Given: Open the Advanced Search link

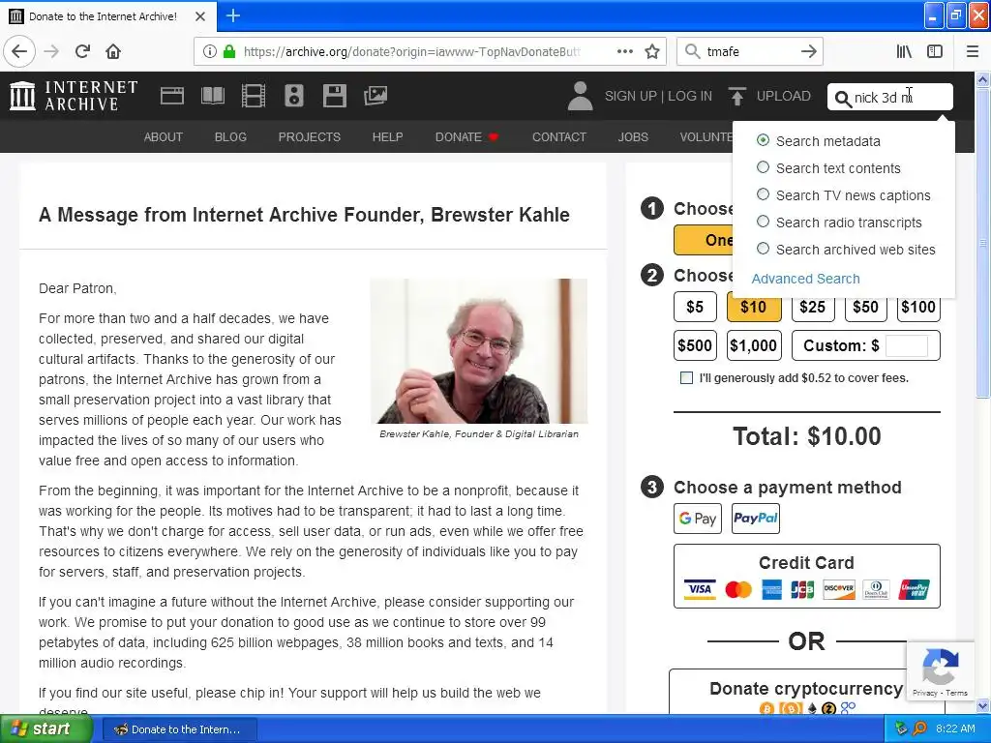Looking at the screenshot, I should pos(806,279).
